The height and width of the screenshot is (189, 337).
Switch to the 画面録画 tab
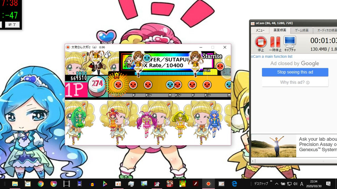coord(280,30)
